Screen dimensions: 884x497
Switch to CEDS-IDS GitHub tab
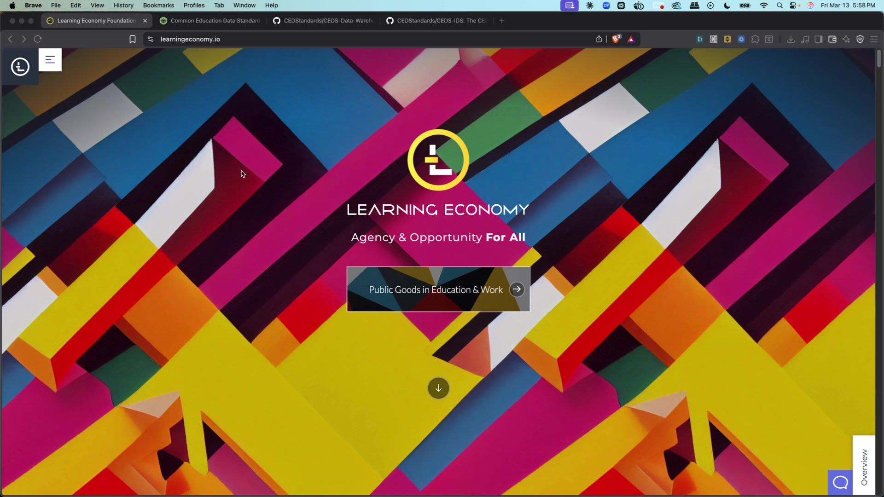coord(436,21)
